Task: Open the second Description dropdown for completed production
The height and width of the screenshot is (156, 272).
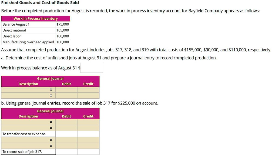Action: pyautogui.click(x=51, y=95)
